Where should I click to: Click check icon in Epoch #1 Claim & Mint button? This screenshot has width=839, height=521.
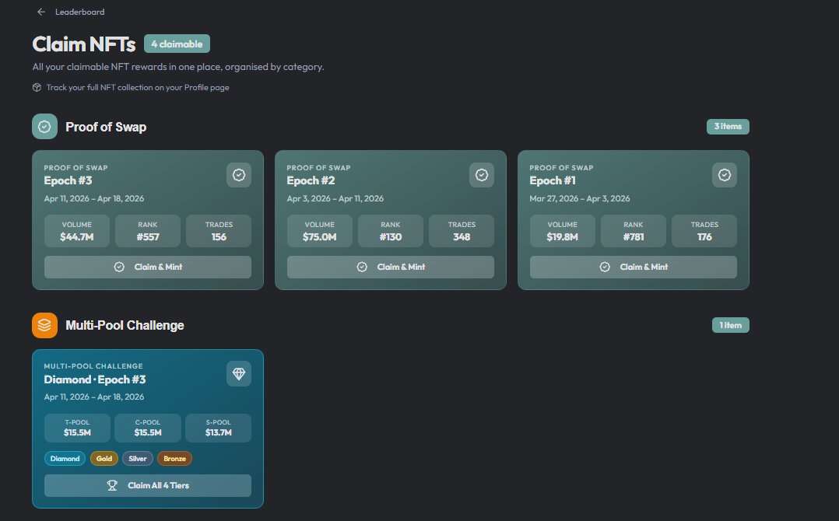click(605, 267)
